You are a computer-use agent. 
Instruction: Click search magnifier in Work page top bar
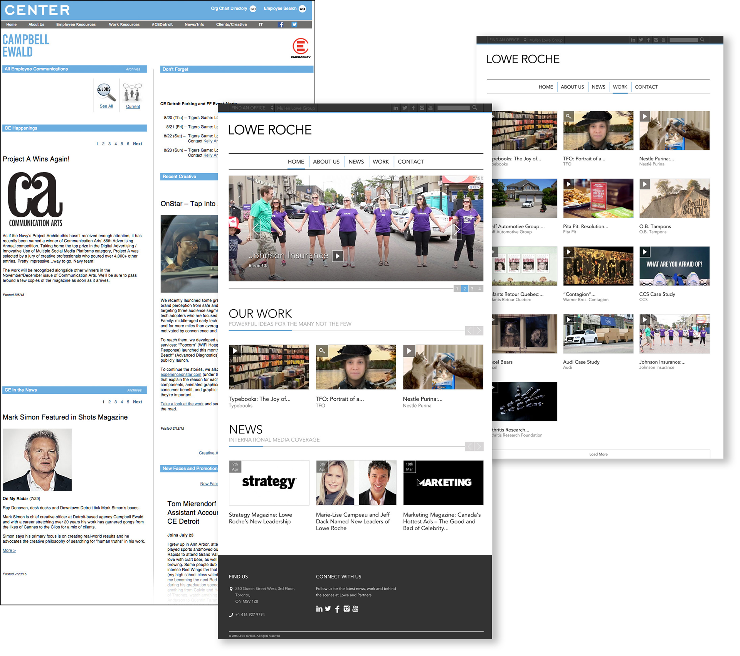click(x=702, y=40)
